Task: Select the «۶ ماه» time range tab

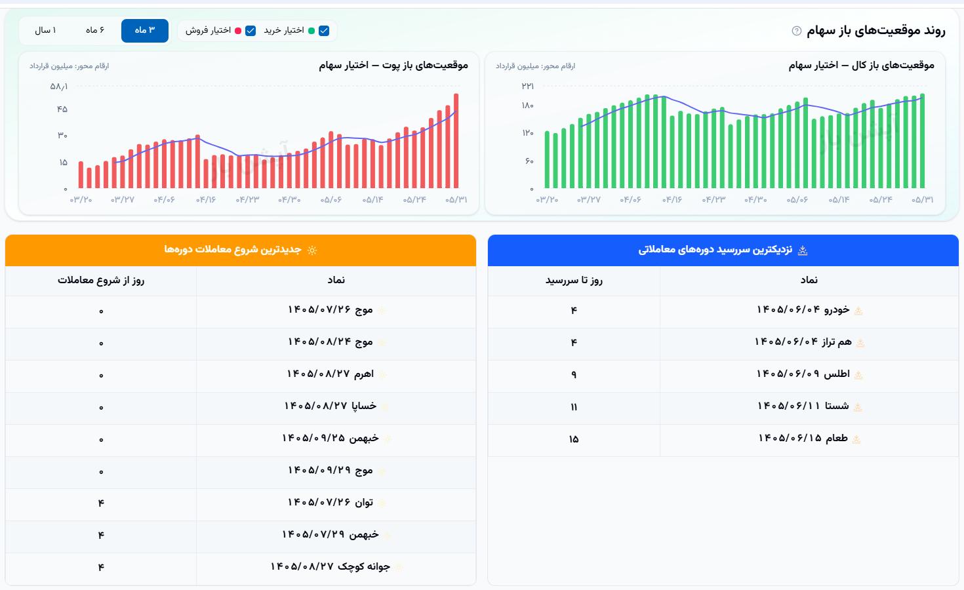Action: pyautogui.click(x=95, y=31)
